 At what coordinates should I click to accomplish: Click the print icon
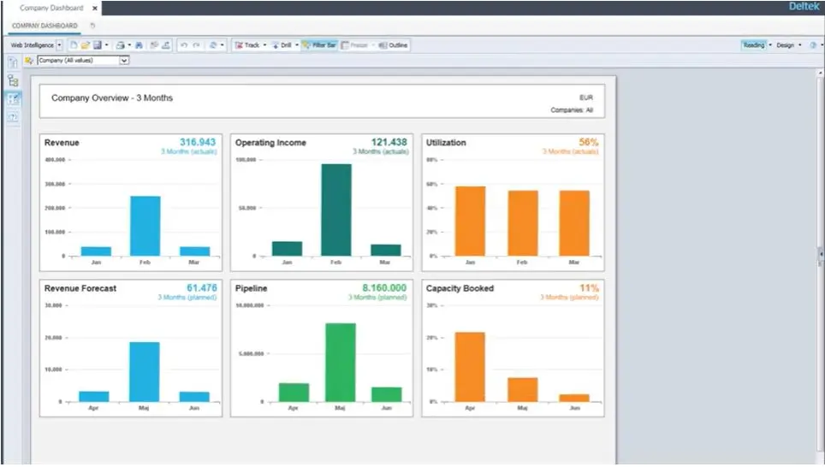pos(121,45)
